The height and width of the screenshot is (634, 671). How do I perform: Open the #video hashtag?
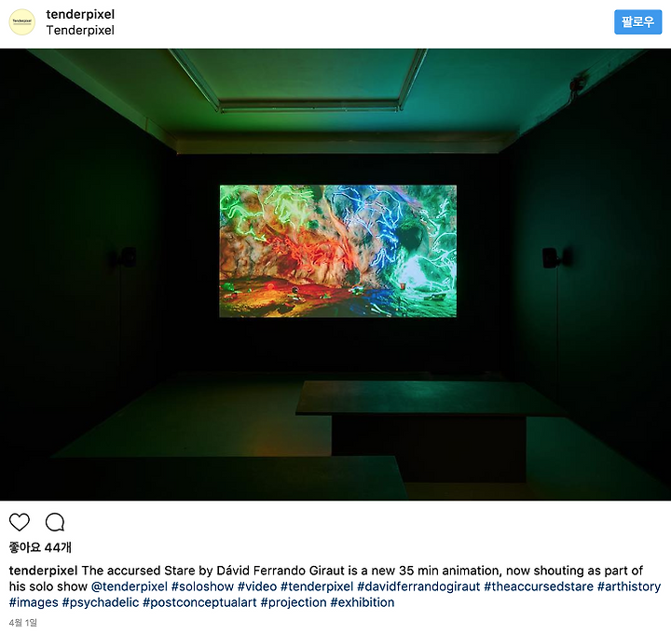pyautogui.click(x=257, y=586)
